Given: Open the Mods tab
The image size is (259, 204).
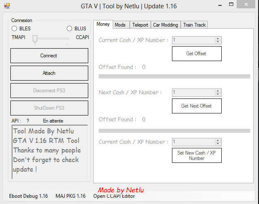Looking at the screenshot, I should (x=121, y=25).
